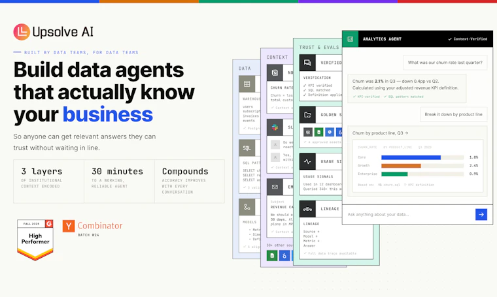Image resolution: width=497 pixels, height=297 pixels.
Task: Click the KPI verified line in Verification card
Action: [318, 86]
